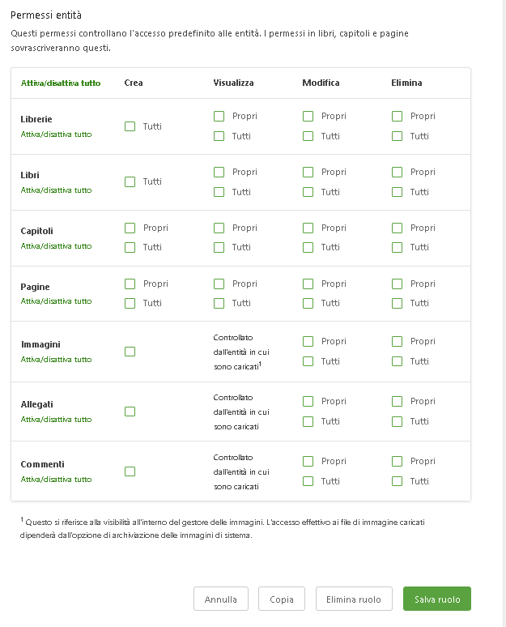Toggle all permissions for Librerie row
This screenshot has height=627, width=506.
(56, 134)
